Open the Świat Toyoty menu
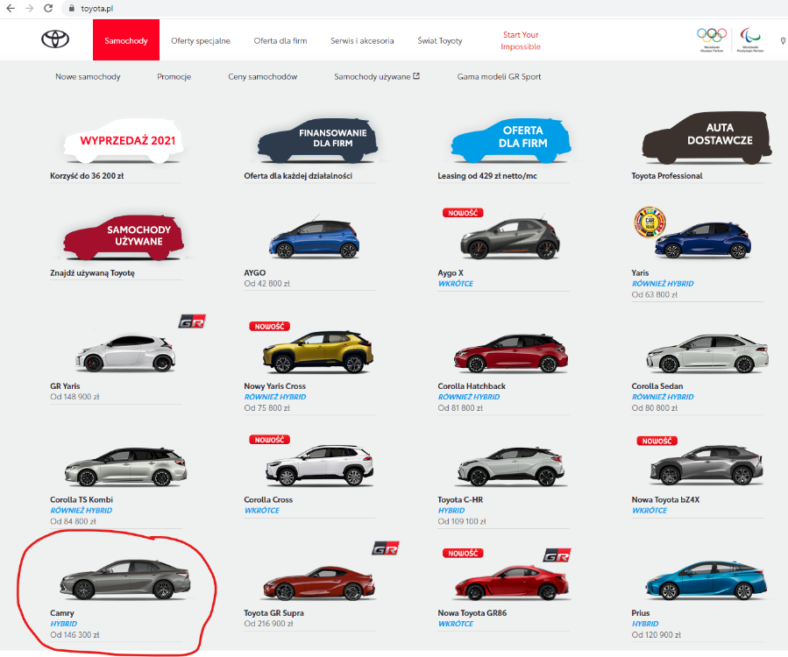The height and width of the screenshot is (657, 788). [440, 40]
